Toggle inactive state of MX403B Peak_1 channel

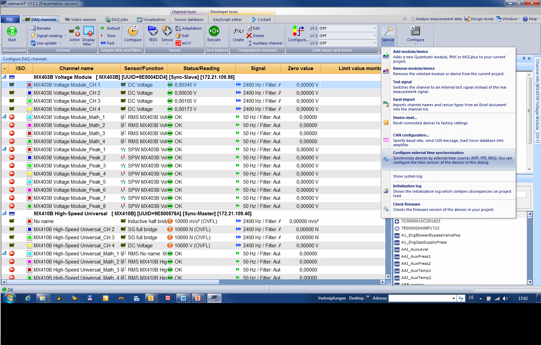coord(12,150)
